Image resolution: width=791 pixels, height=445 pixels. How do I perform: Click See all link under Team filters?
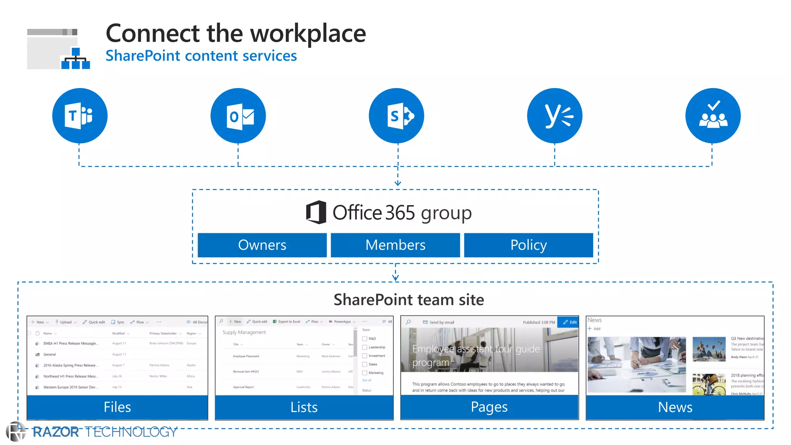pyautogui.click(x=366, y=380)
